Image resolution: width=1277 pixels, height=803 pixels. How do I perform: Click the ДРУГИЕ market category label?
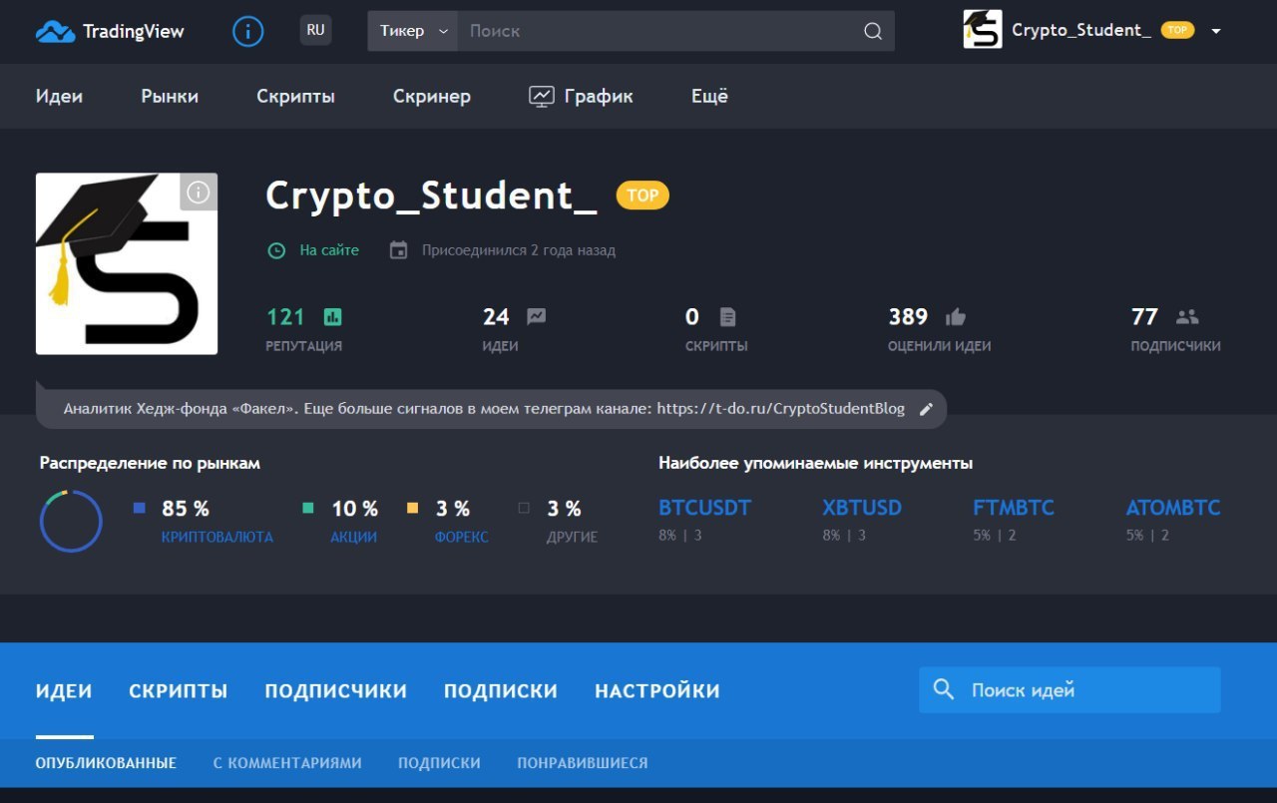tap(573, 538)
